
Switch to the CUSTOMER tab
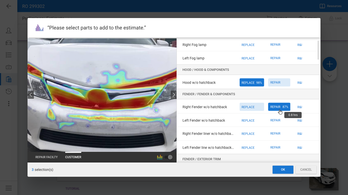click(73, 157)
